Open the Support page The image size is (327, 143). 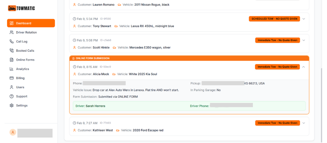pos(22,96)
